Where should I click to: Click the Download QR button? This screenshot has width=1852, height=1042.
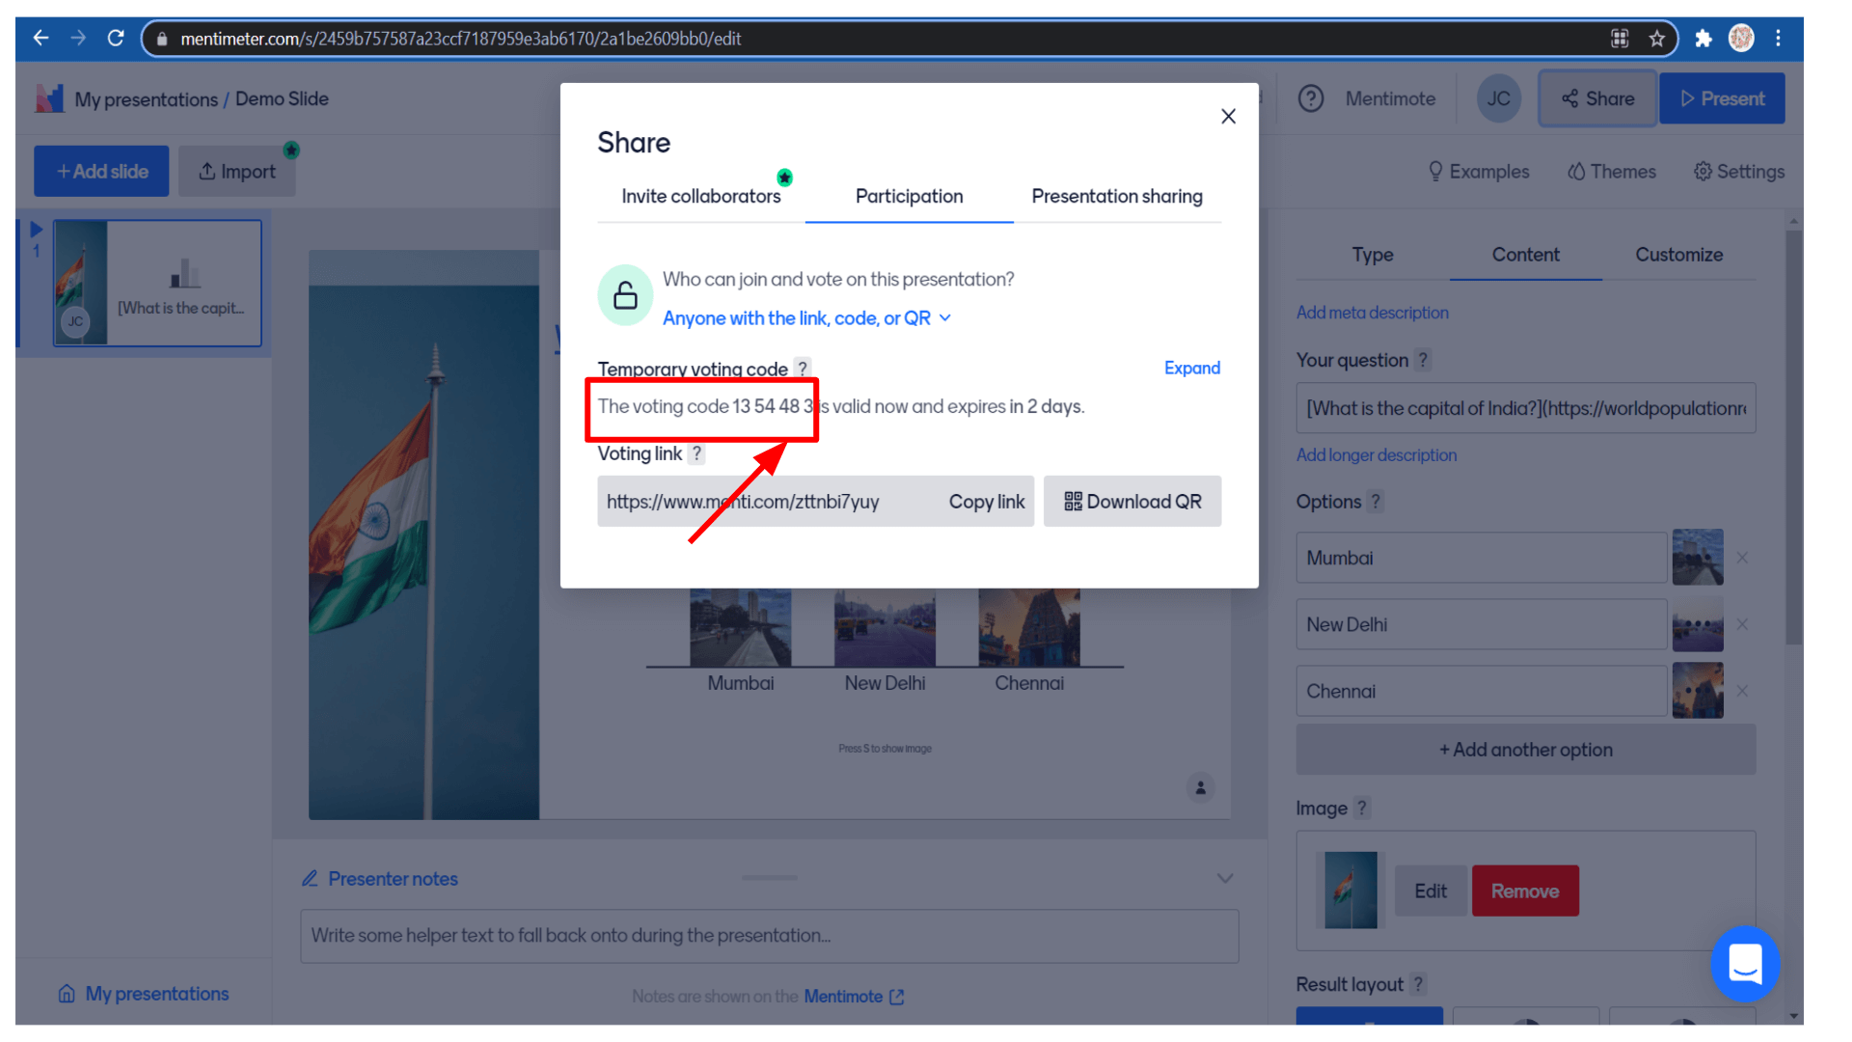click(1131, 502)
